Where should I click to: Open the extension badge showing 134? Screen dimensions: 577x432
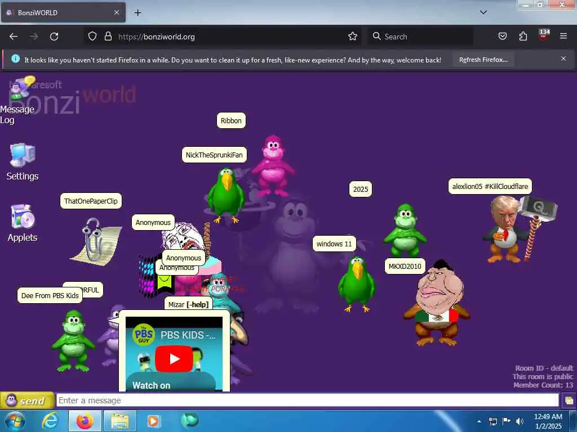click(x=544, y=35)
